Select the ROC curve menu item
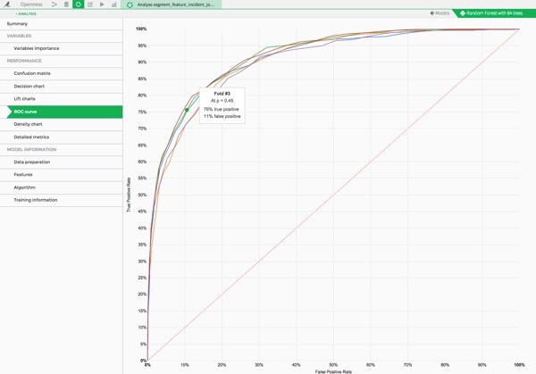 64,112
